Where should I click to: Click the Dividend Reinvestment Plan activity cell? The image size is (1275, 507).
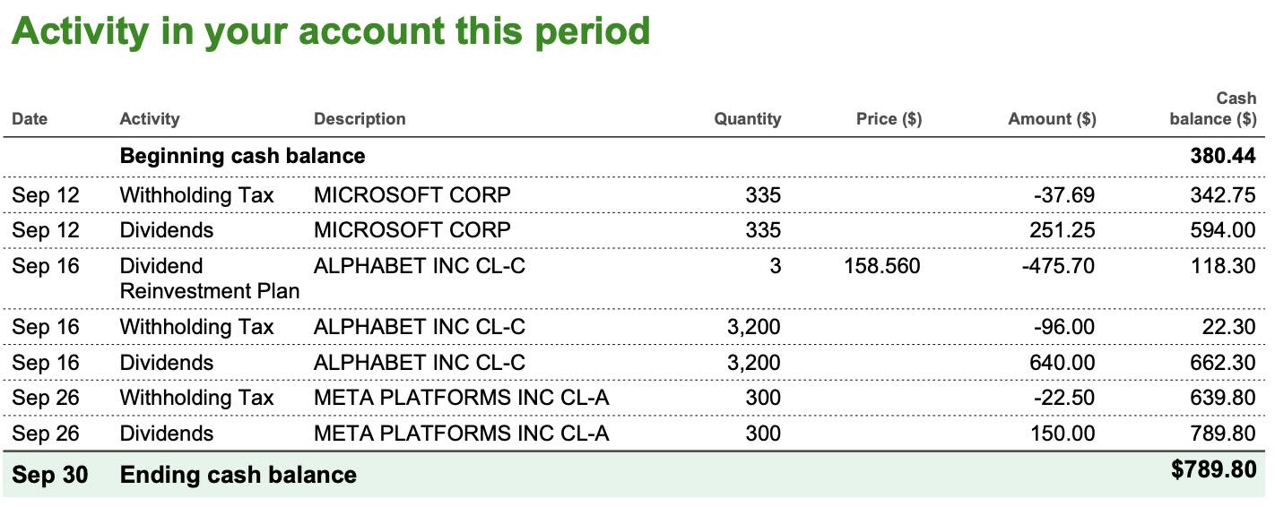(x=210, y=279)
